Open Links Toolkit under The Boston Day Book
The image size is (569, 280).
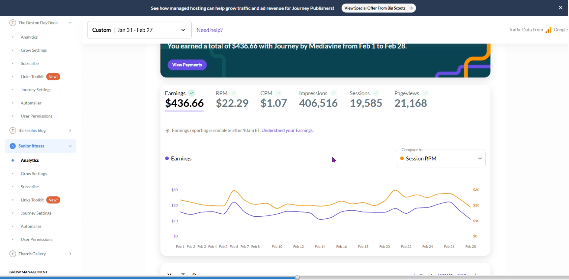click(32, 77)
